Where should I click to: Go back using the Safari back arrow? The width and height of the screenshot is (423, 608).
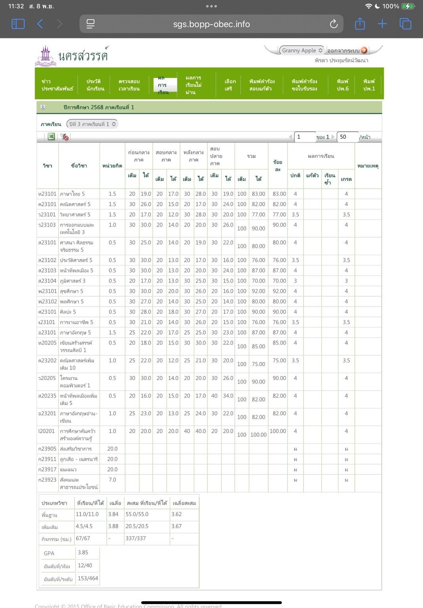tap(40, 24)
